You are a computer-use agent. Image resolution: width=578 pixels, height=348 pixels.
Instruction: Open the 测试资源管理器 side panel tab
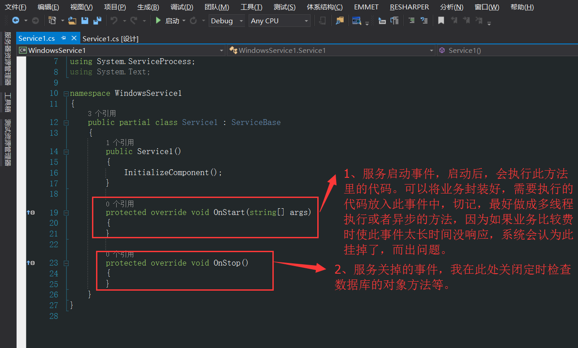pyautogui.click(x=8, y=142)
